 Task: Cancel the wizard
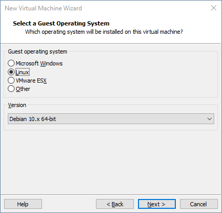[199, 204]
